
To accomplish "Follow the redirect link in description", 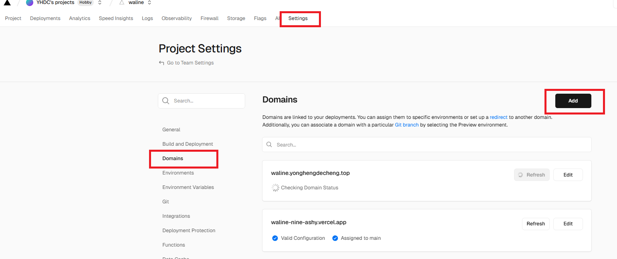I will [x=498, y=117].
